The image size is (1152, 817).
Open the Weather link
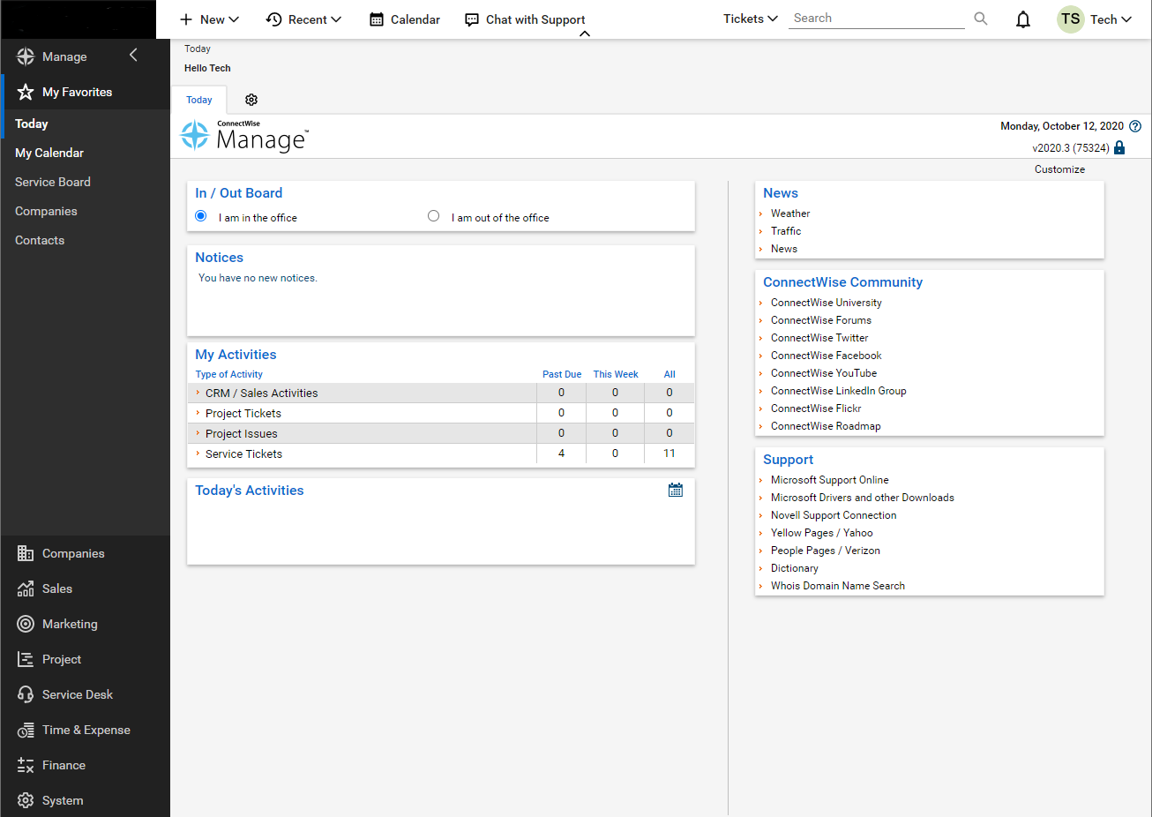[x=790, y=214]
